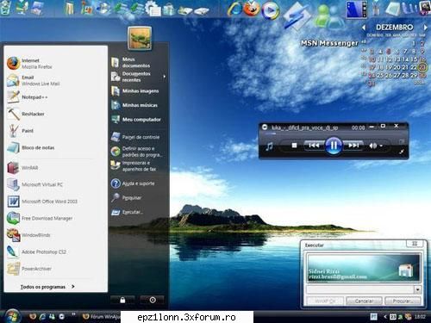Show hidden system tray icons arrow
Screen dimensions: 431x323
coord(385,317)
